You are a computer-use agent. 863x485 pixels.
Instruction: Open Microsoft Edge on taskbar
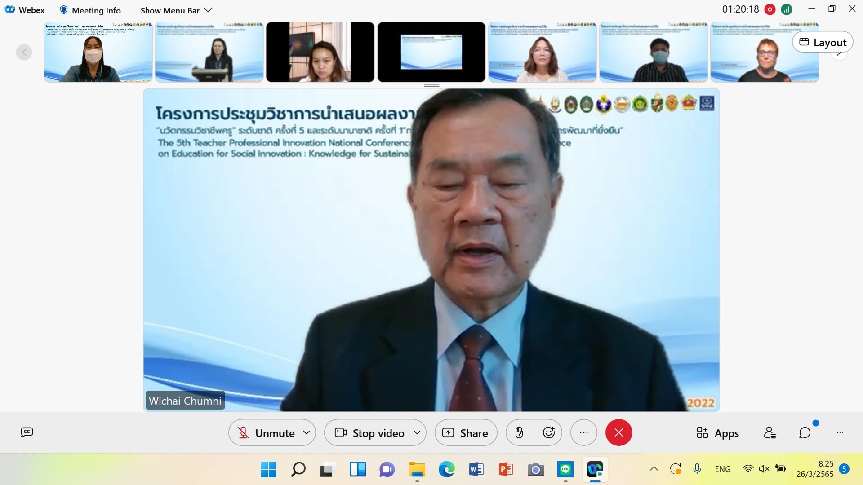click(x=446, y=470)
